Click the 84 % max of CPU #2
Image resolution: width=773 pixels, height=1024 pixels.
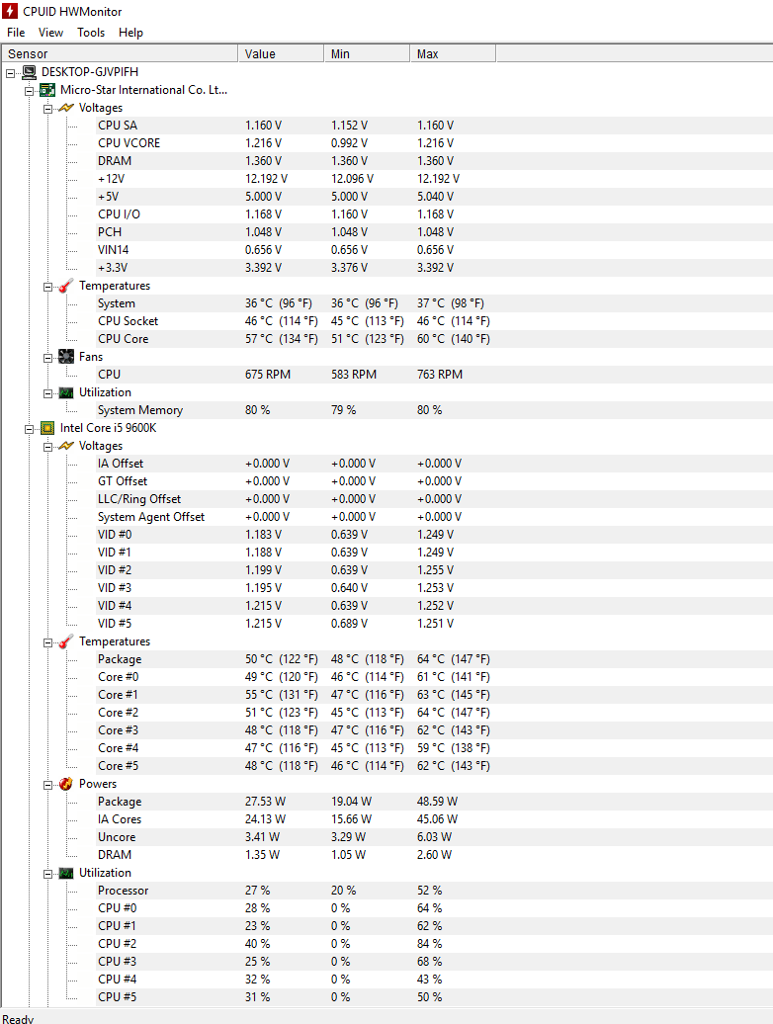coord(430,944)
